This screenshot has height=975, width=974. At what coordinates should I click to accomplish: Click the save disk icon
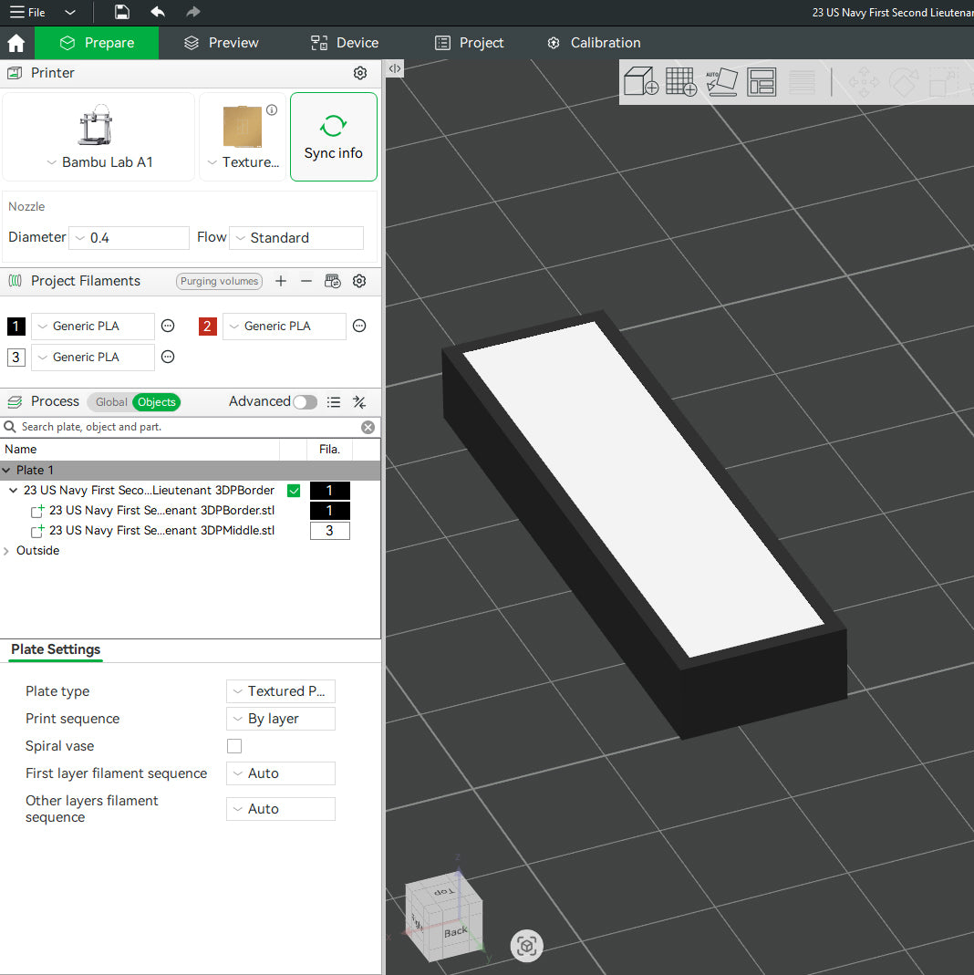tap(122, 12)
